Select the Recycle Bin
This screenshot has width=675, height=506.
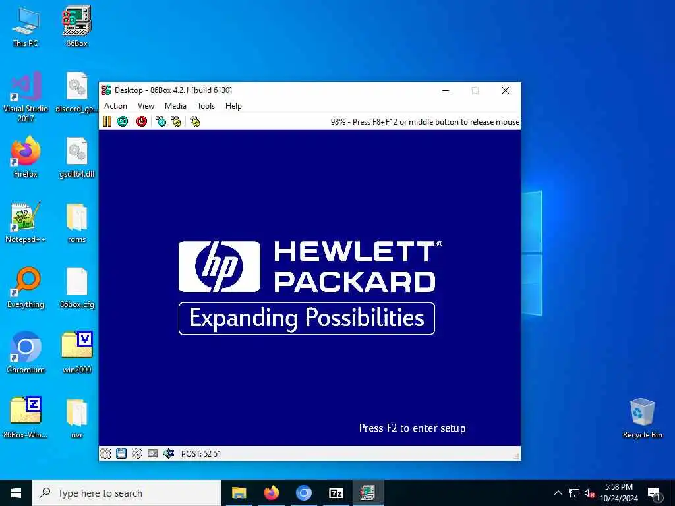pos(642,418)
